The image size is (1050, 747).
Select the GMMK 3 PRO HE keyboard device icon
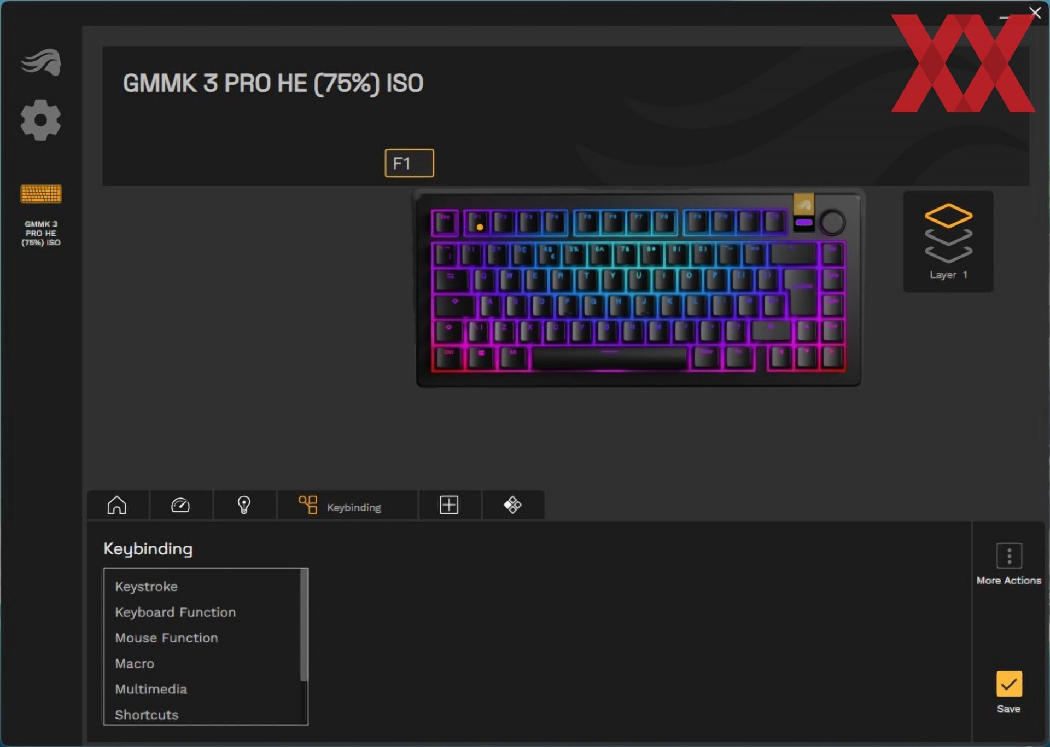point(41,194)
